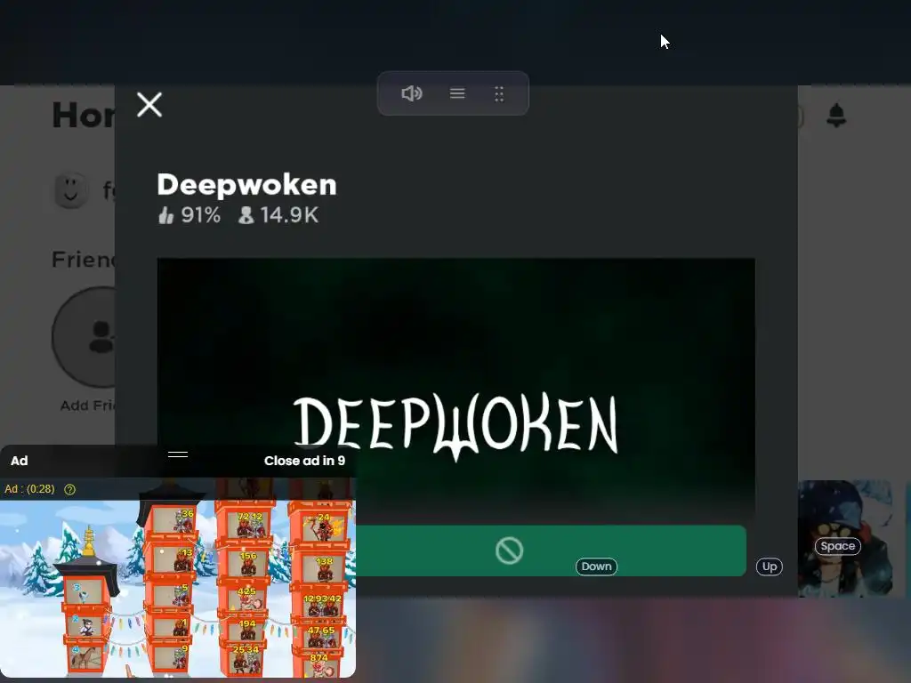
Task: Click the 91% like rating
Action: (x=189, y=215)
